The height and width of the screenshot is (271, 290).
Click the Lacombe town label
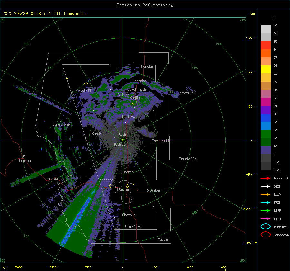139,81
